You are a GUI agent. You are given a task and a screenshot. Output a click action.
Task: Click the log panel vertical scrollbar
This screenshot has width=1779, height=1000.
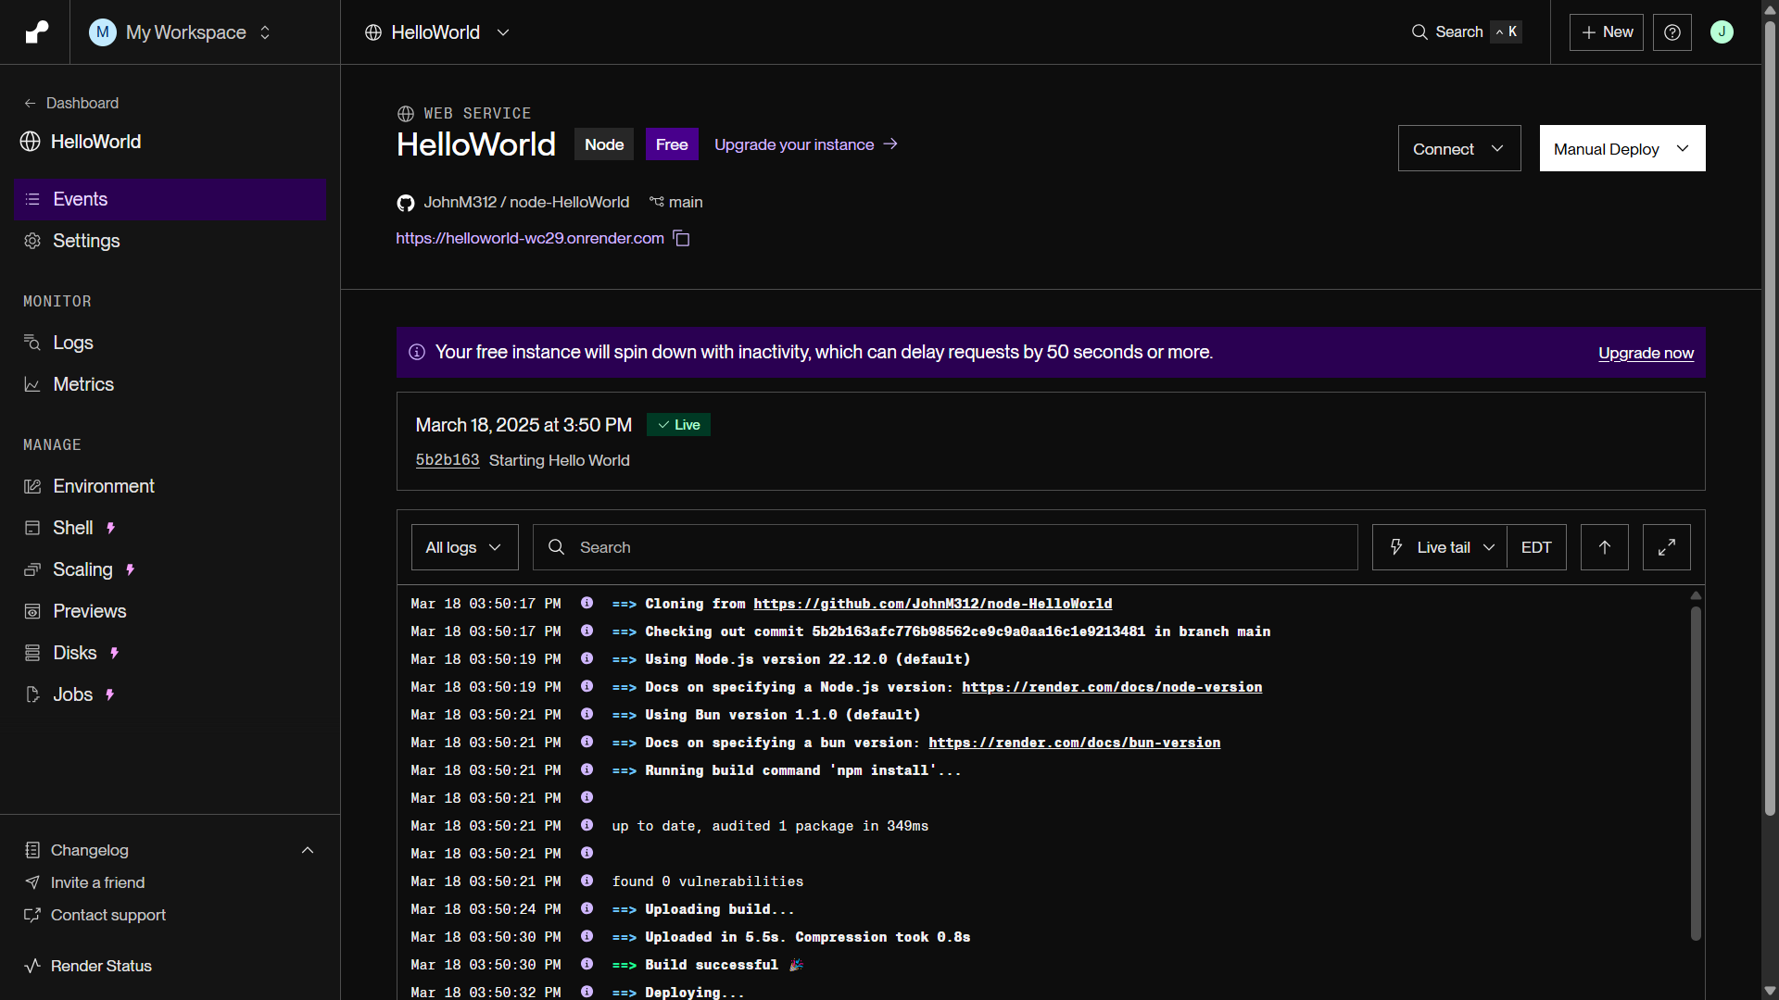[x=1696, y=773]
